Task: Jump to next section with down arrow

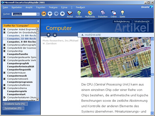Action: pos(55,35)
